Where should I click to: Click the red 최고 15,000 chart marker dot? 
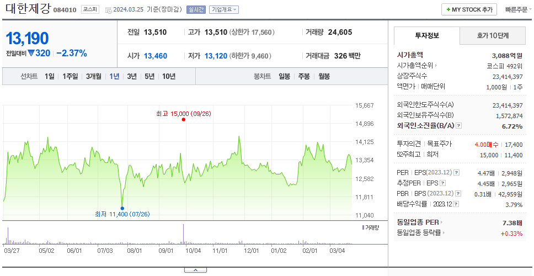[x=184, y=119]
